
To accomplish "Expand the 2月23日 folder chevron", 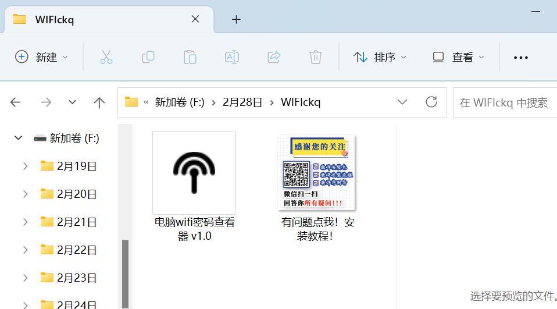I will click(x=25, y=278).
